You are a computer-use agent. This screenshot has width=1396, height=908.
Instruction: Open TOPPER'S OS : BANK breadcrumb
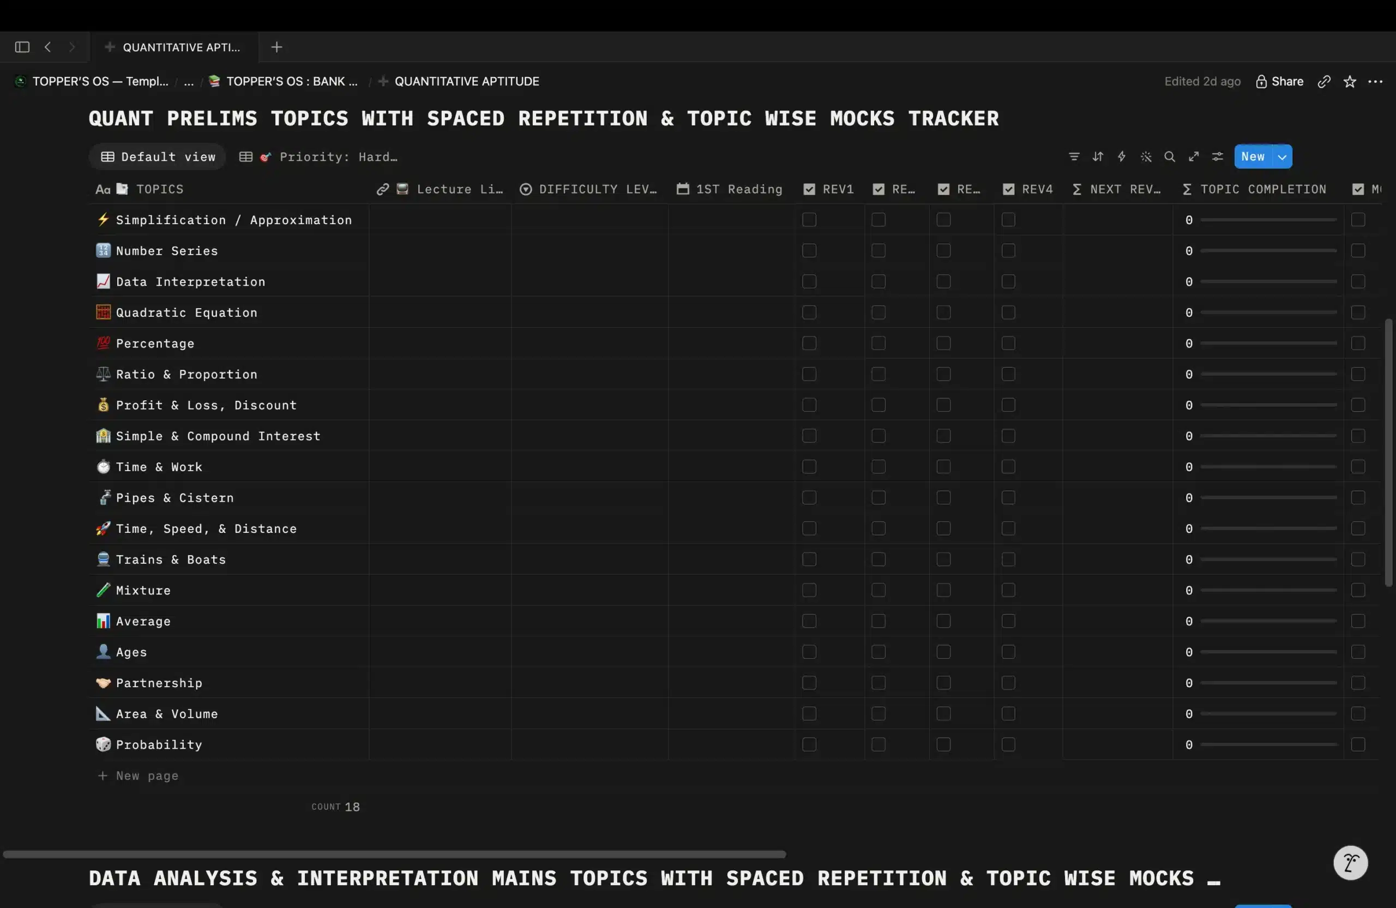pyautogui.click(x=284, y=82)
